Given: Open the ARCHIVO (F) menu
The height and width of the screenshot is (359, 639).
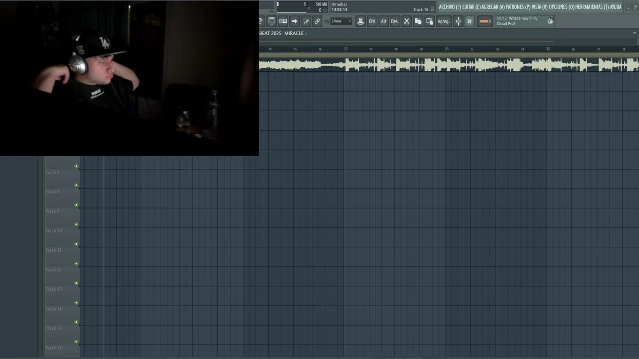Looking at the screenshot, I should tap(450, 7).
